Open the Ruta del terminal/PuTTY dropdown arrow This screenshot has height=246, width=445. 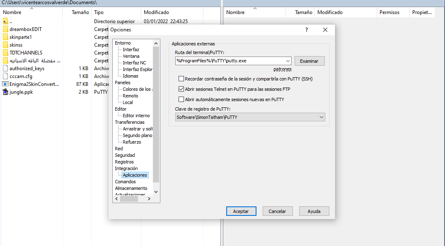(288, 61)
